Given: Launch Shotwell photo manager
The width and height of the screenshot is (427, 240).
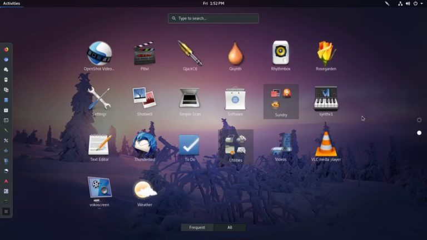Looking at the screenshot, I should [x=145, y=101].
